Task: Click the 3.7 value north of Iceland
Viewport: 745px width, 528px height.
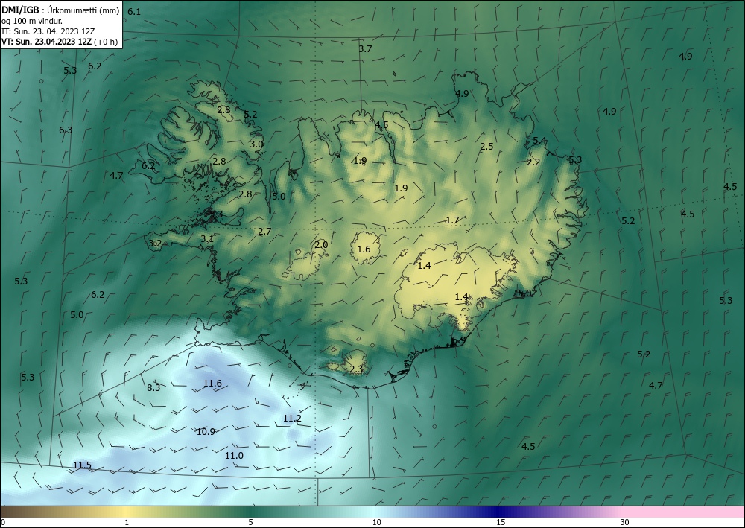Action: coord(365,49)
